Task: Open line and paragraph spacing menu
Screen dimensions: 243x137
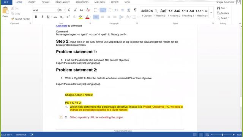Action: 121,17
